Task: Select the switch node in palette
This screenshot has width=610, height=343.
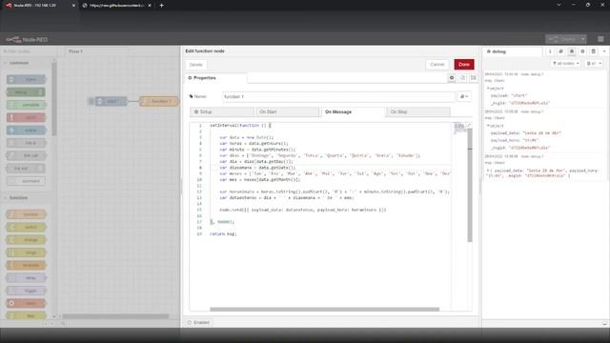Action: click(x=26, y=227)
